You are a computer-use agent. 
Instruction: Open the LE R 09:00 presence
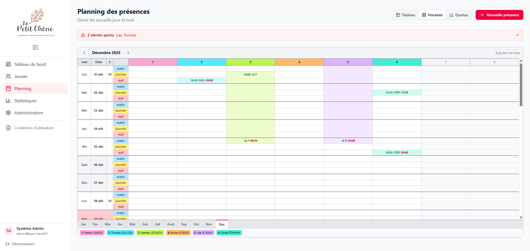[348, 141]
